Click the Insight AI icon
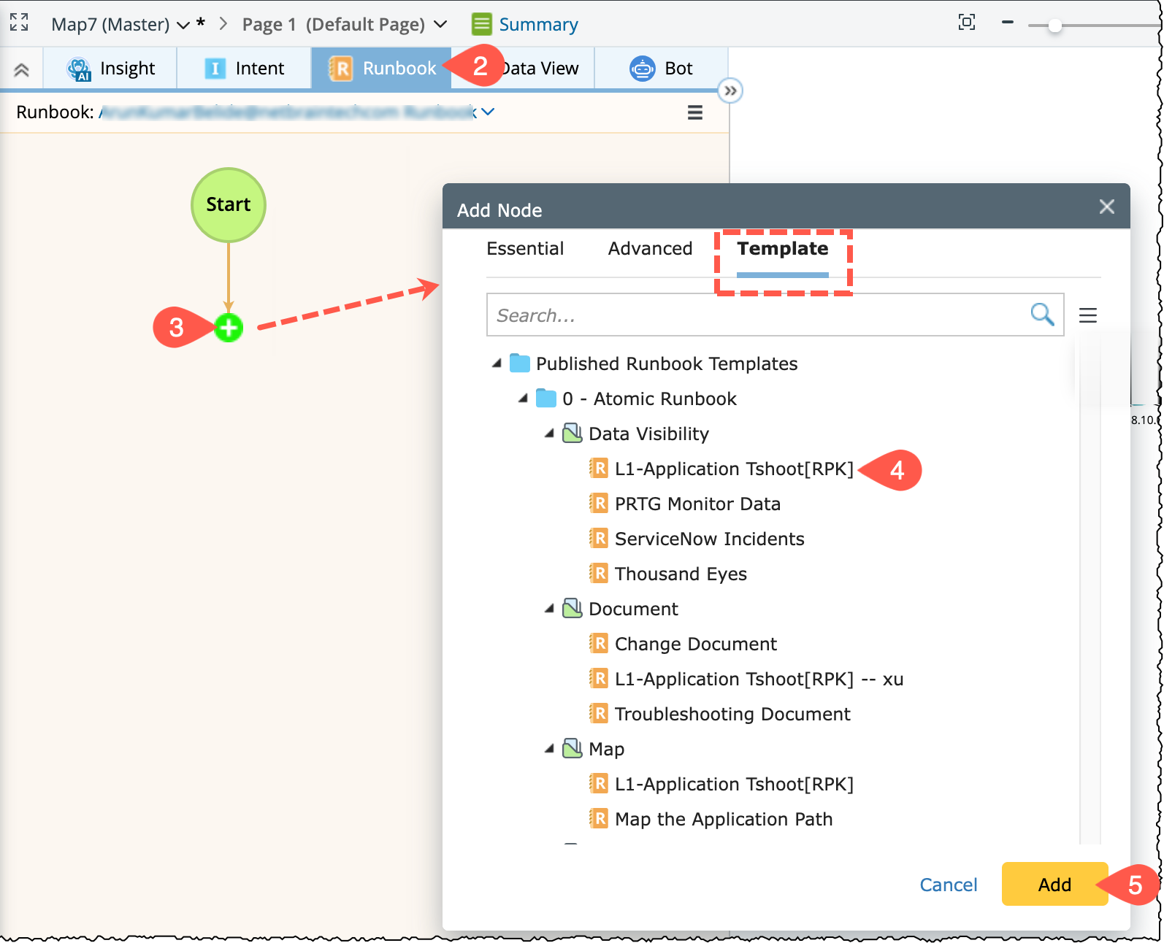Viewport: 1164px width, 943px height. click(x=78, y=69)
